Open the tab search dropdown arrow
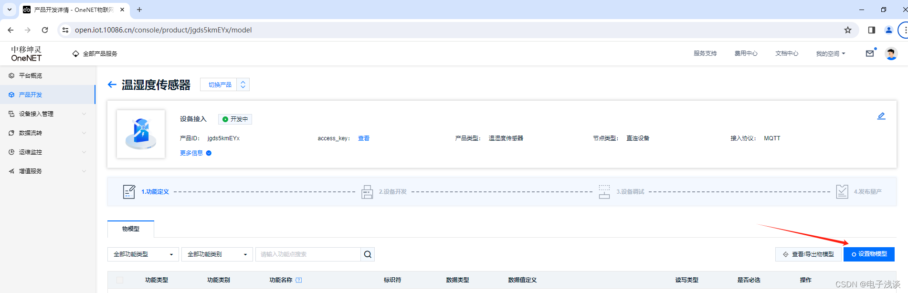Screen dimensions: 908x293 (9, 10)
